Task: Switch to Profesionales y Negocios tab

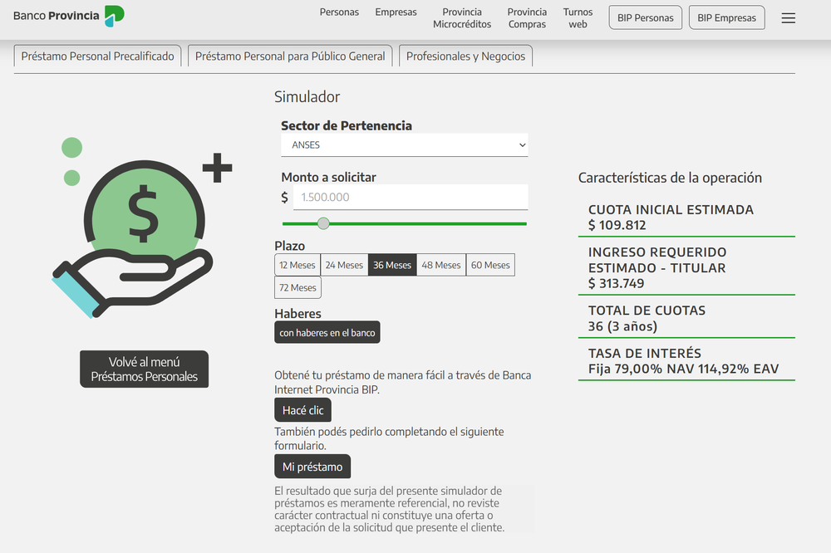Action: pos(465,56)
